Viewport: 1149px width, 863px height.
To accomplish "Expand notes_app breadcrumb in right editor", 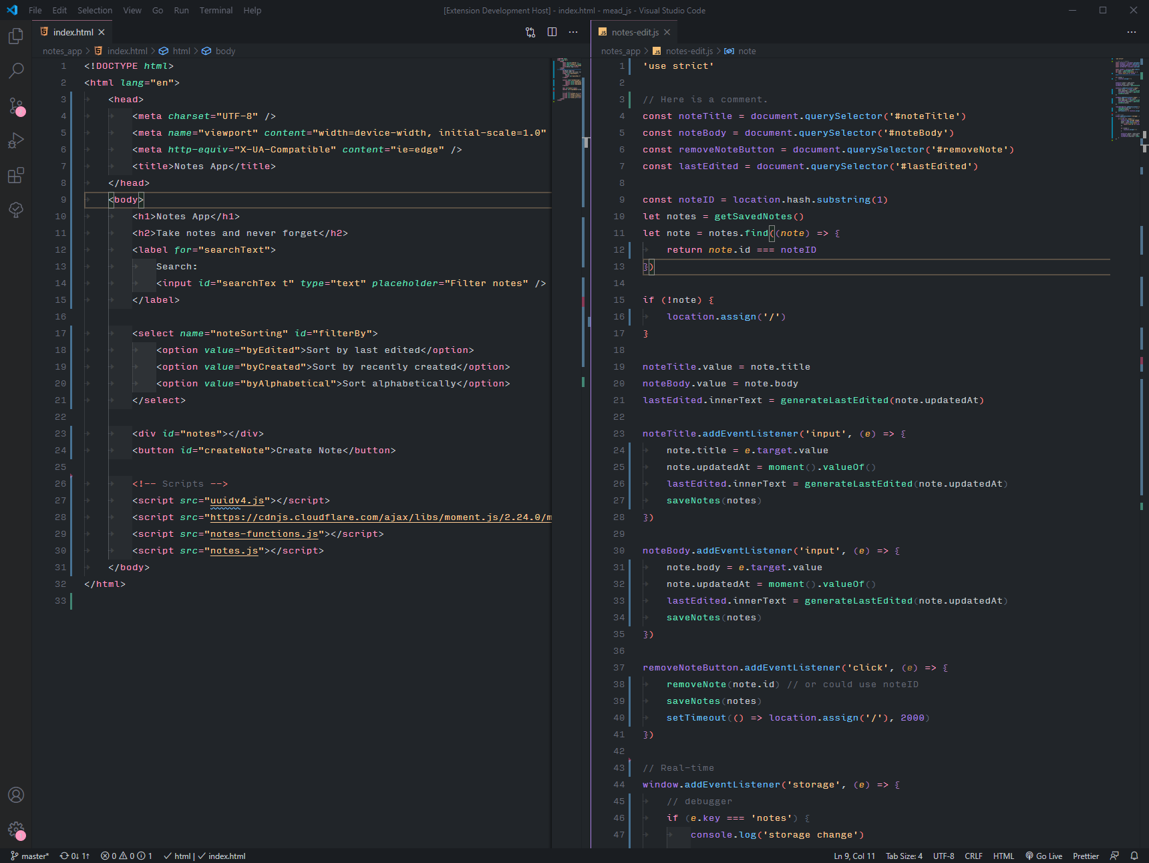I will click(621, 51).
